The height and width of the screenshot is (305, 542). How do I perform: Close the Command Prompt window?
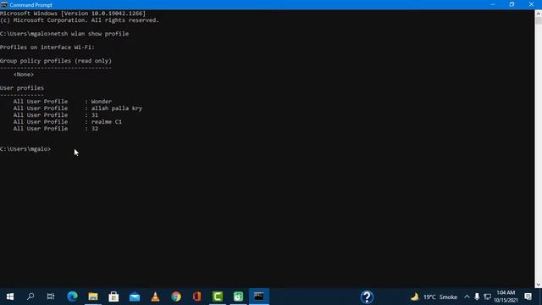click(531, 4)
